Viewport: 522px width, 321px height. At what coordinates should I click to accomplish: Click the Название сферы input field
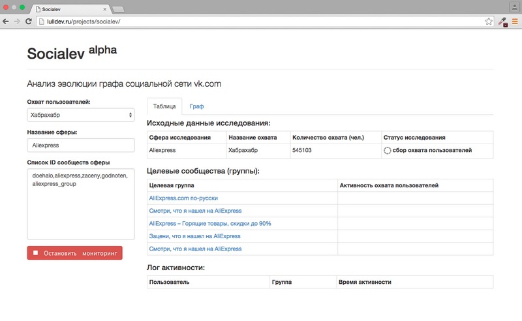pos(81,145)
